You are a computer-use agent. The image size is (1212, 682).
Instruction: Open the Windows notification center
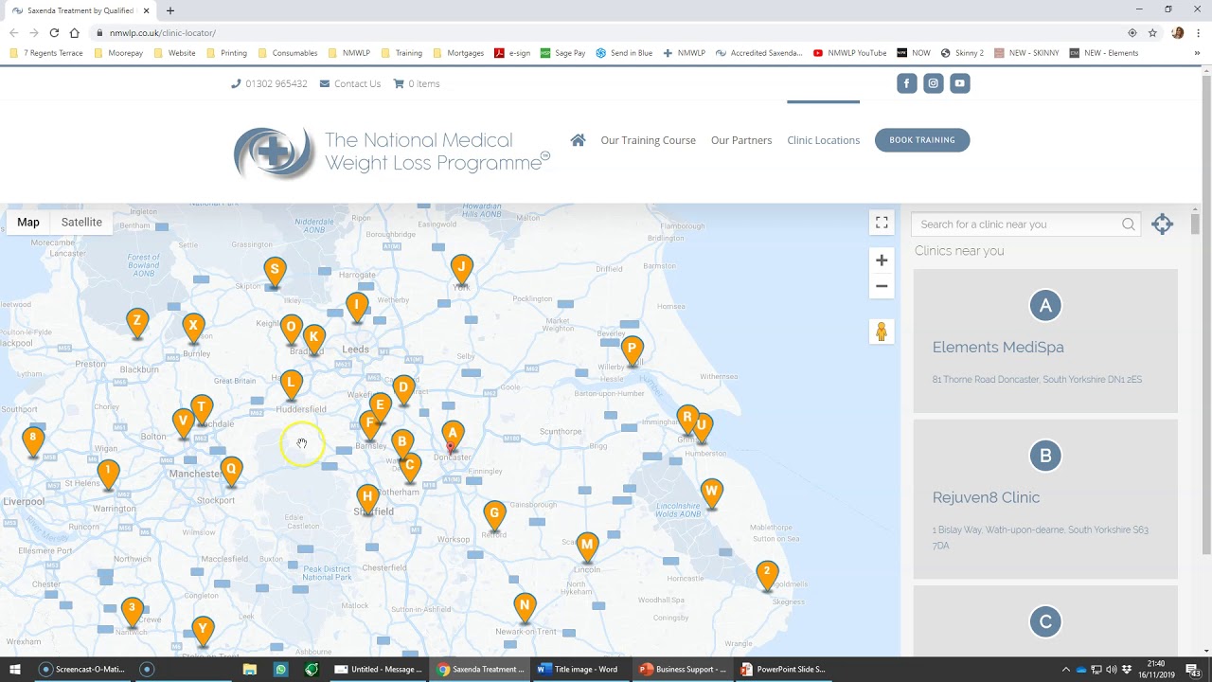point(1192,669)
